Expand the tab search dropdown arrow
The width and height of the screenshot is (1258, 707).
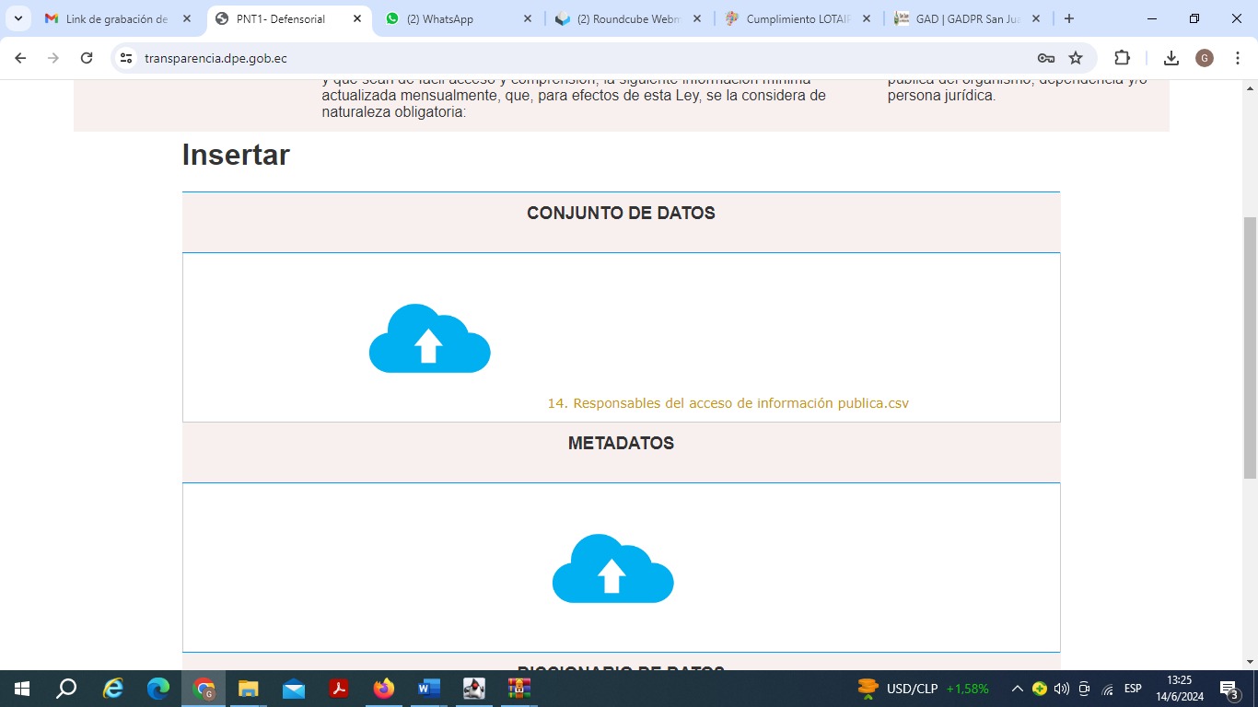pos(18,18)
